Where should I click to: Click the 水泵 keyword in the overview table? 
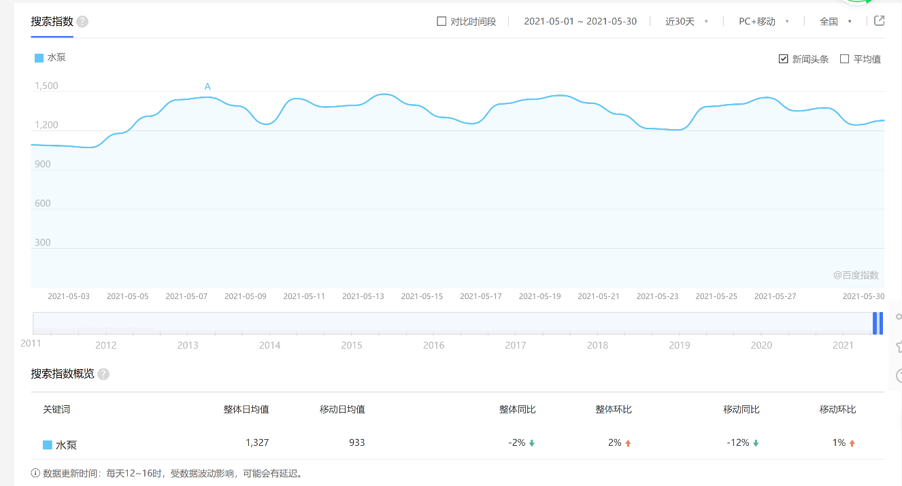coord(66,445)
